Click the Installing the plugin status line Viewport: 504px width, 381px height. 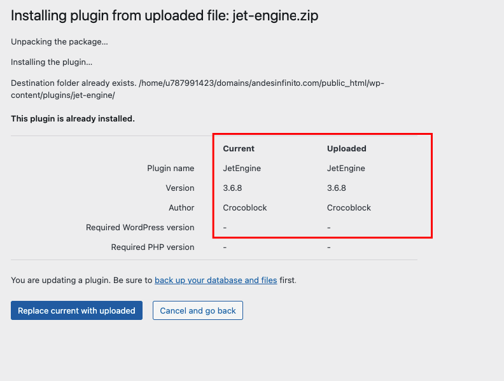(x=52, y=62)
